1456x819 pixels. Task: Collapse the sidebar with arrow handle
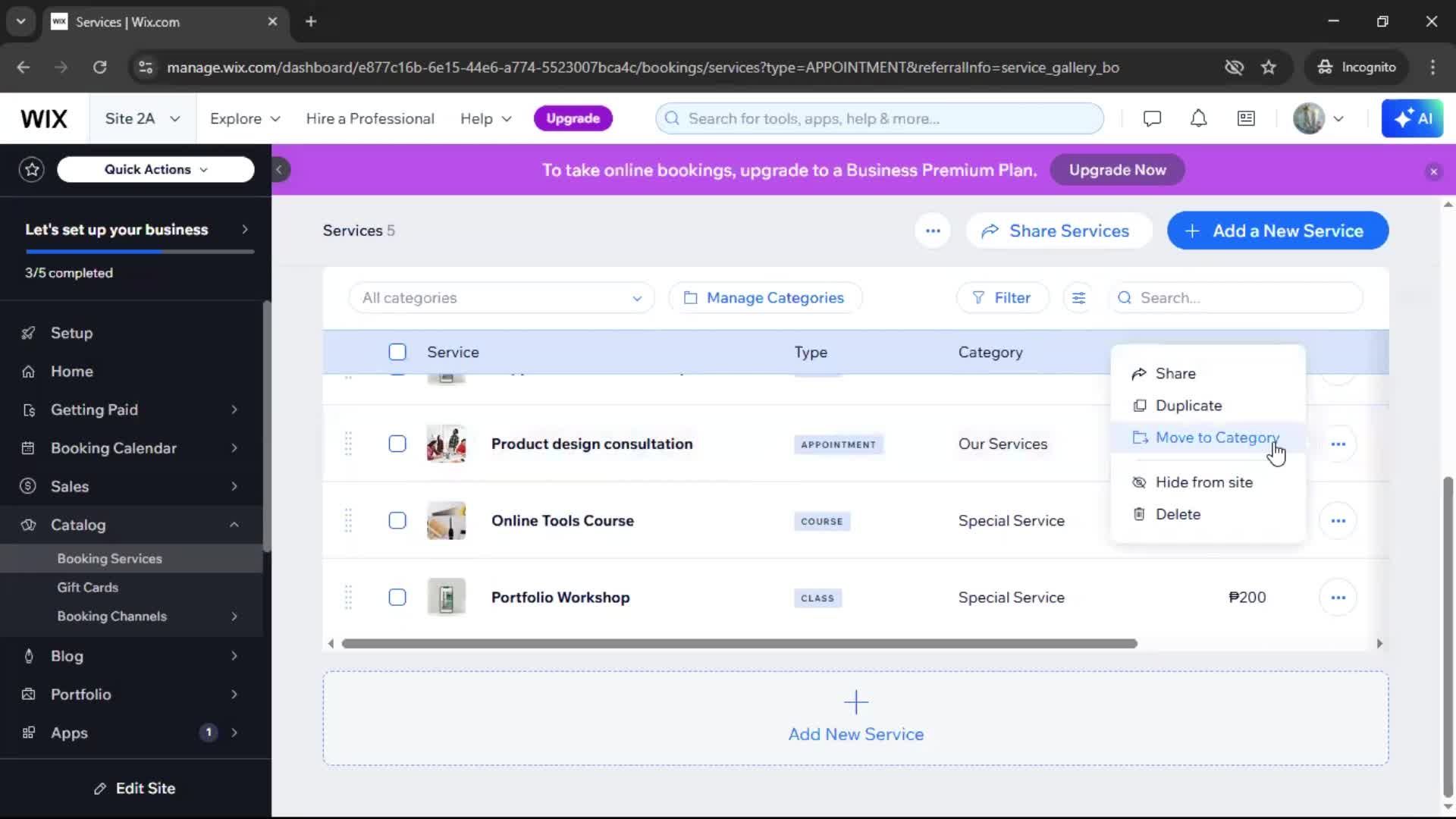pos(279,170)
